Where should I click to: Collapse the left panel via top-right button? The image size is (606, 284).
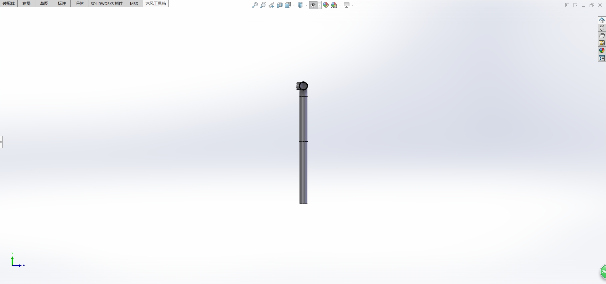point(567,5)
